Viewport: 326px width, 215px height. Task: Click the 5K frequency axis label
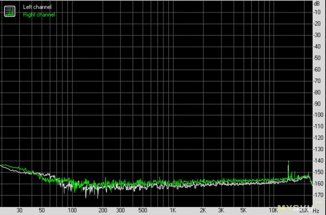click(x=243, y=211)
